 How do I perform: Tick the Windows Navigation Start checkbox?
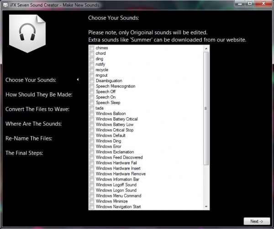(92, 207)
